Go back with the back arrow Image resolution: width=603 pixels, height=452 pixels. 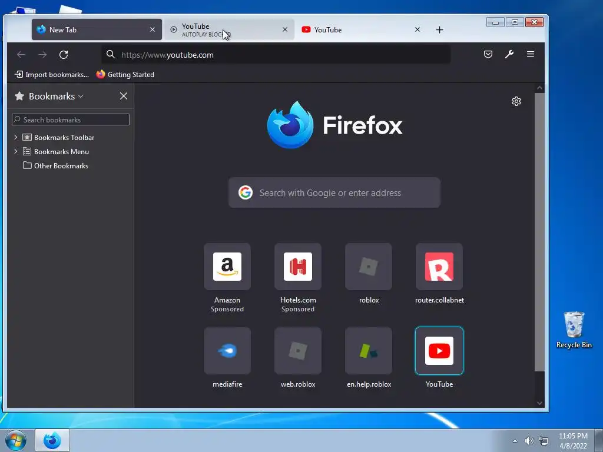[x=21, y=55]
